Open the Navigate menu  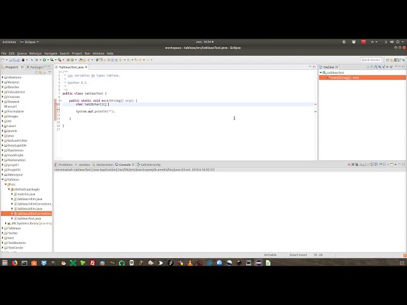pyautogui.click(x=51, y=53)
